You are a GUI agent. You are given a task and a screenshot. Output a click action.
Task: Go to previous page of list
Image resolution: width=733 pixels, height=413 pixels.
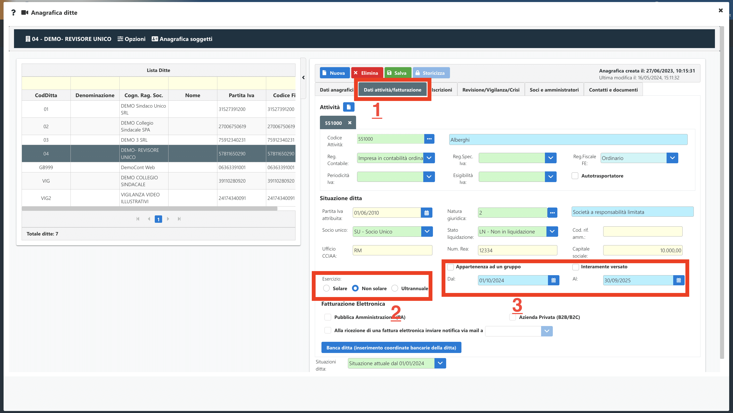149,219
